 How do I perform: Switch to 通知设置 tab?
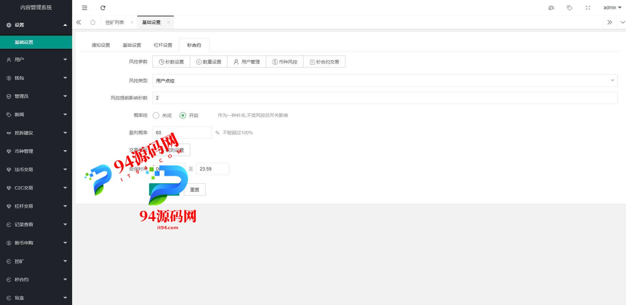pos(101,45)
